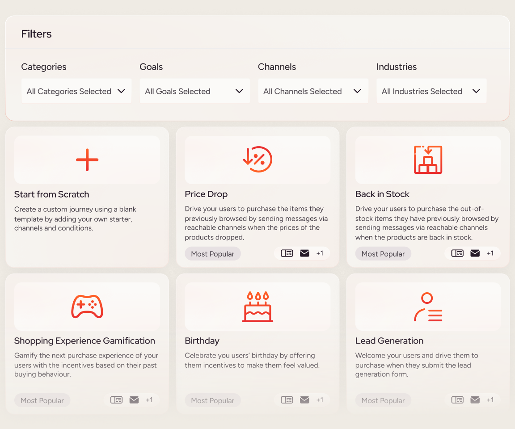Click the envelope icon on Birthday card
This screenshot has height=429, width=515.
304,400
